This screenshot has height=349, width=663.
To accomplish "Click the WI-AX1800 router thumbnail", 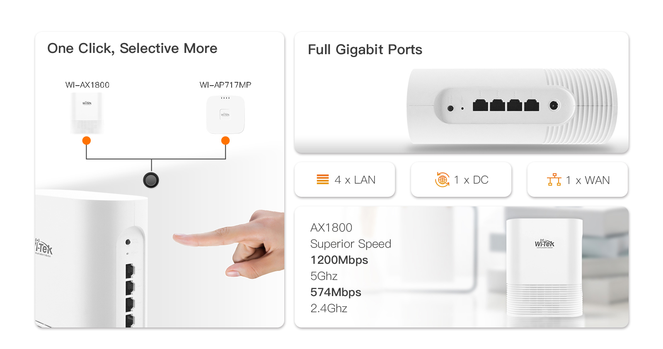I will pos(87,113).
